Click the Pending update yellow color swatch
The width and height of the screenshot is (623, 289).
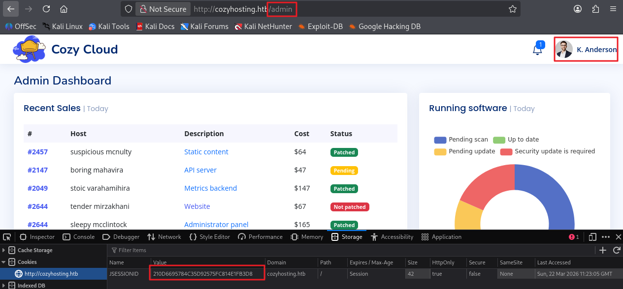coord(440,151)
